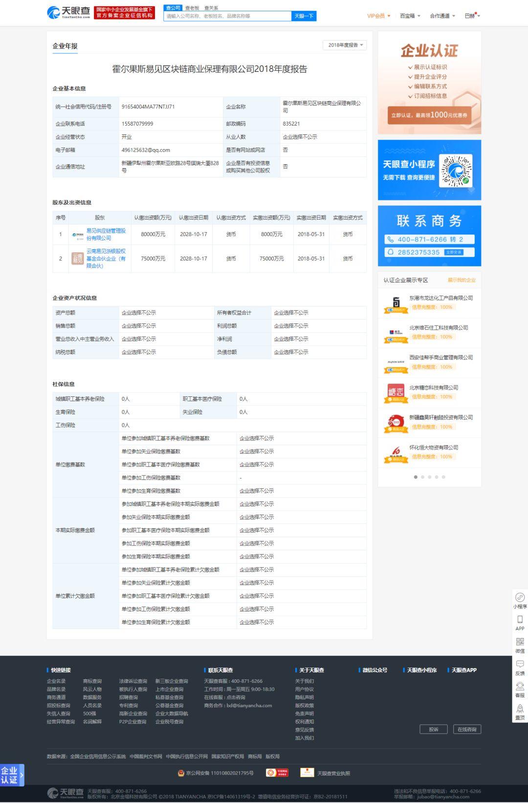Click the 新三板企业查询 footer link
Screen dimensions: 528x803
point(172,681)
